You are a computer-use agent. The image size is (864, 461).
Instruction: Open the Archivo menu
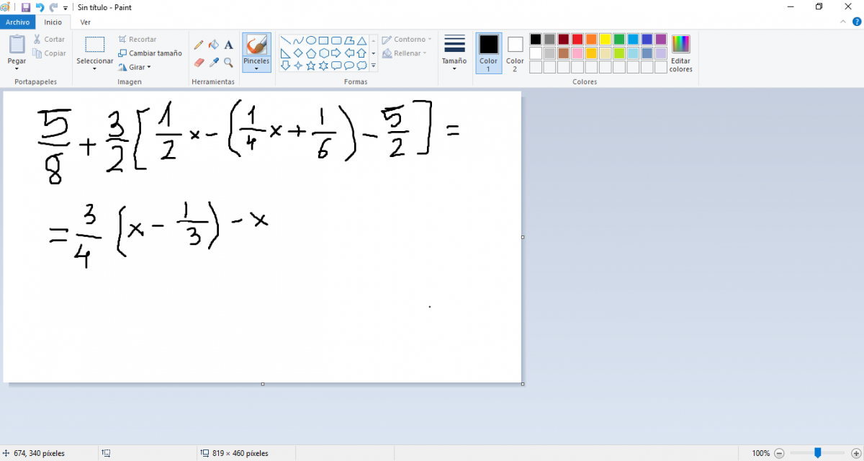pyautogui.click(x=17, y=22)
